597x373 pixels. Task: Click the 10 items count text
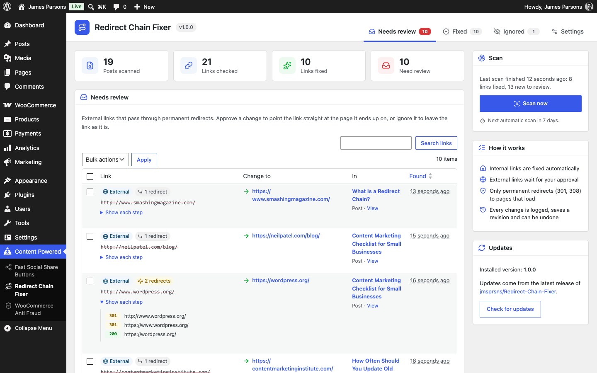[x=447, y=159]
